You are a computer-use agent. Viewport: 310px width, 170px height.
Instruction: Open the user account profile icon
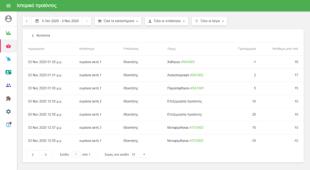tap(8, 19)
